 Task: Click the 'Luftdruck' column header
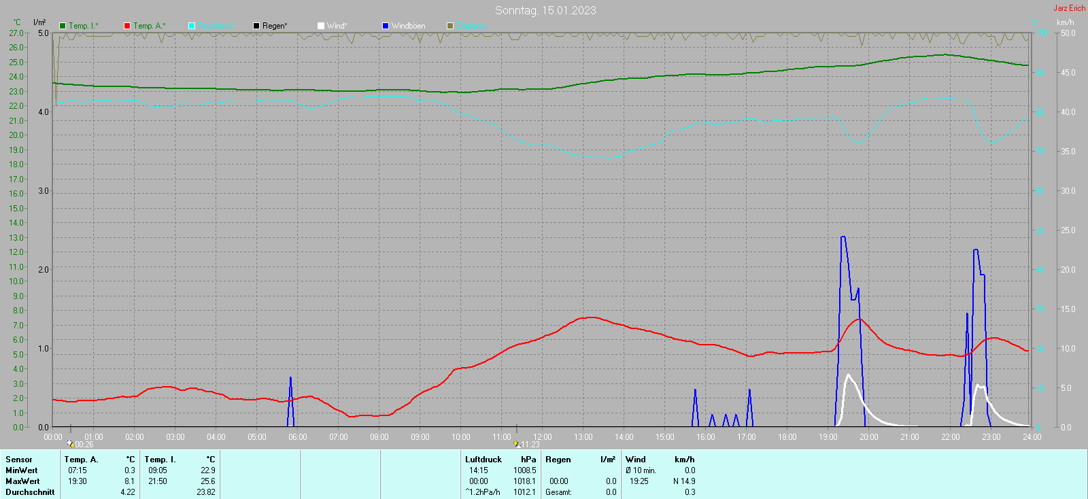pos(483,460)
